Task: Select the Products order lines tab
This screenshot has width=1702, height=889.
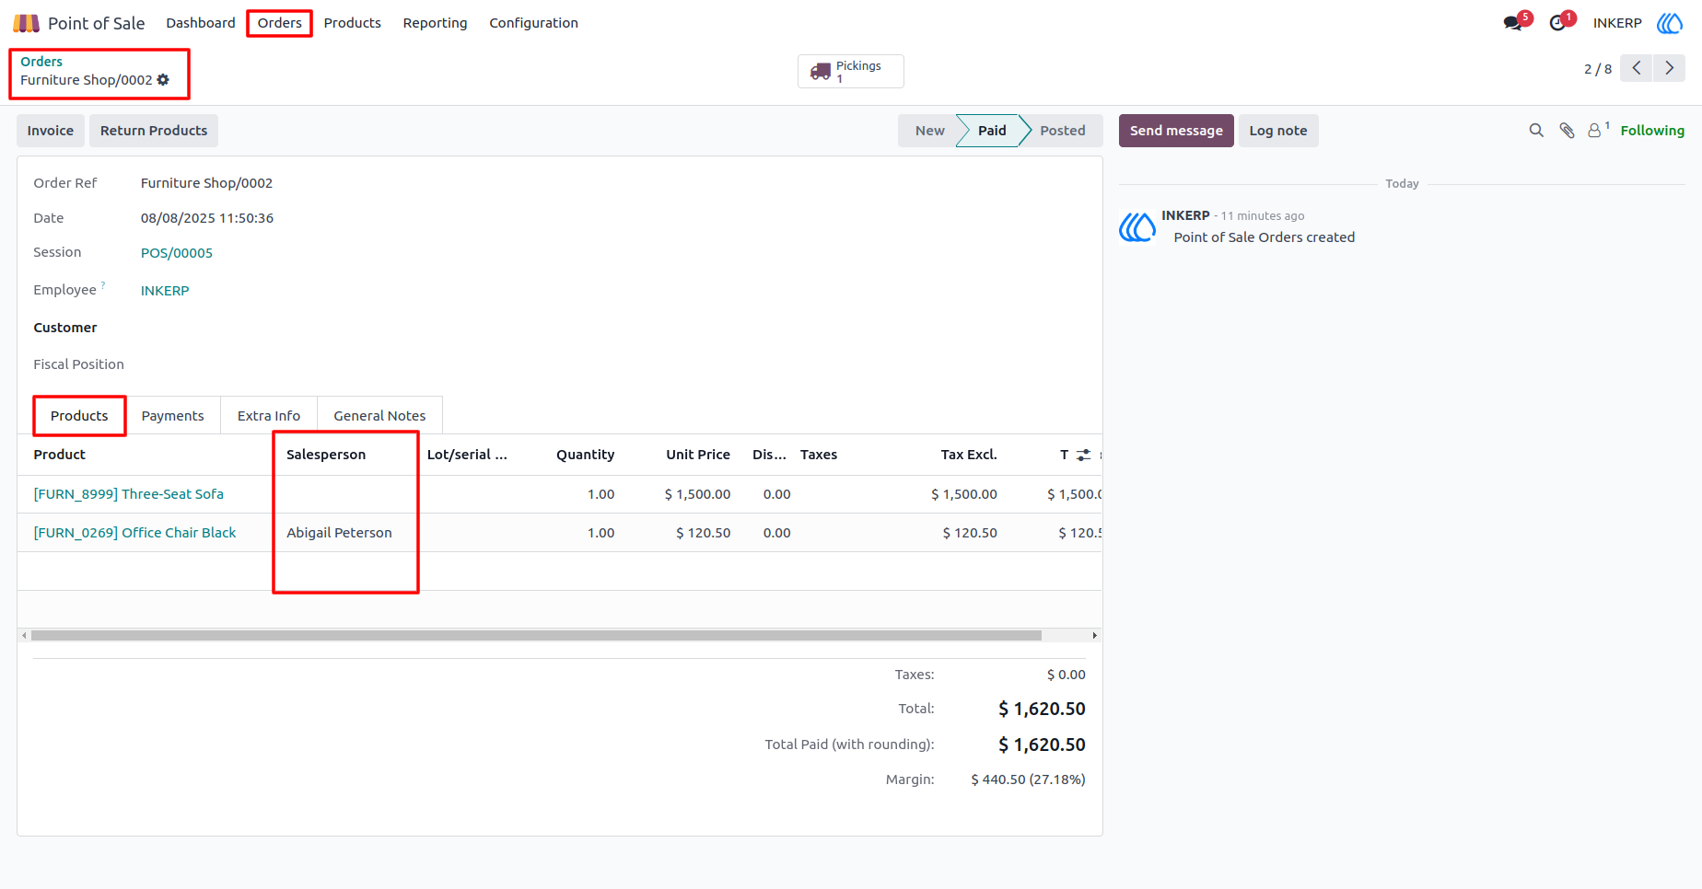Action: [79, 416]
